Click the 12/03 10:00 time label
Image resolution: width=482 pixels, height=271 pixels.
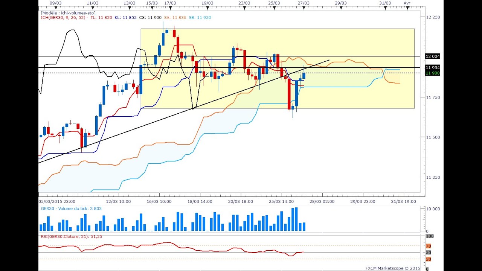tap(118, 201)
